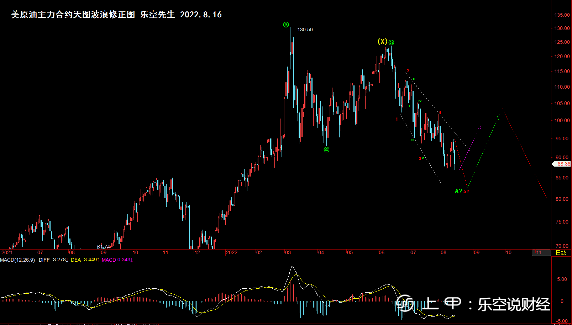Click the 2021 year marker on time axis
572x325 pixels.
coord(7,252)
